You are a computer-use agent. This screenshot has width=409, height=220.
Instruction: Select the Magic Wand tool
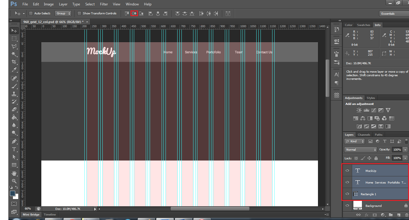14,54
